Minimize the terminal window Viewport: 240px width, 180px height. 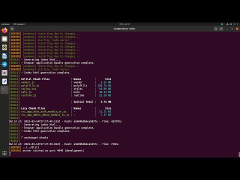tap(227, 29)
